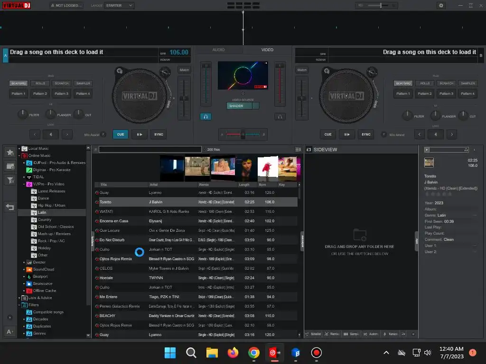Open the Sampler tab in Sideview

[351, 334]
